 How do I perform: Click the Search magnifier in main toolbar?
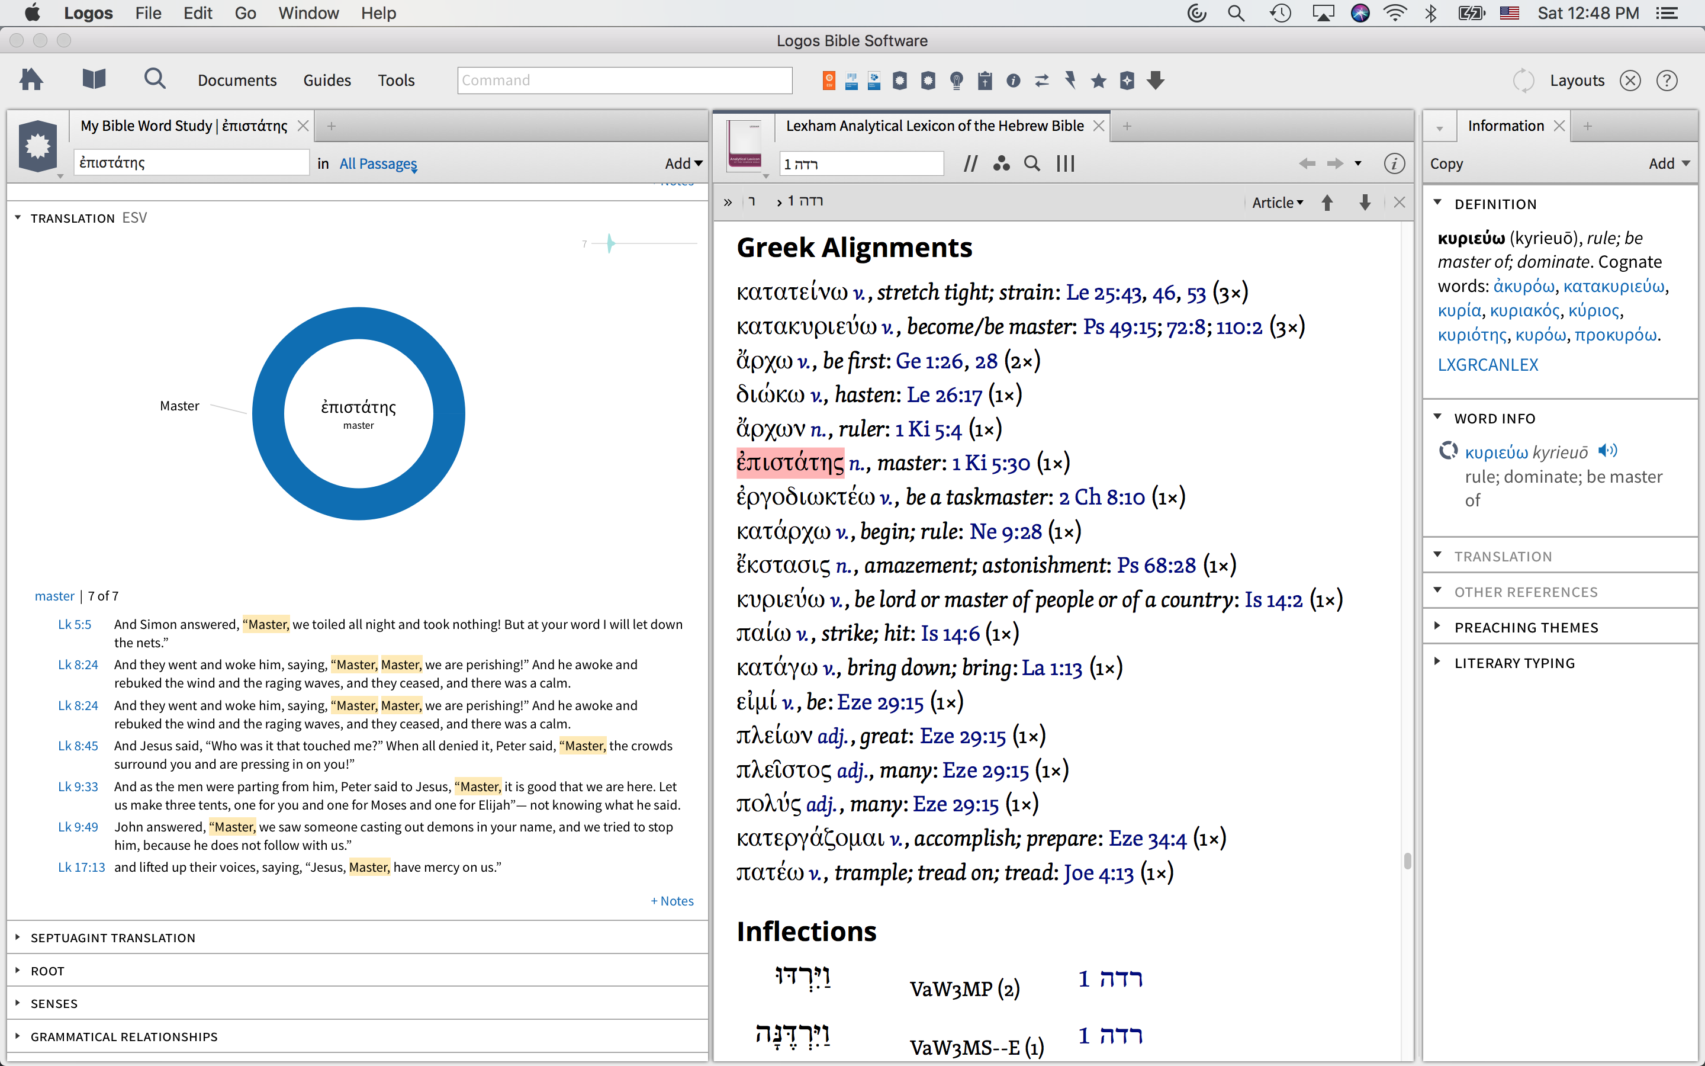(155, 80)
